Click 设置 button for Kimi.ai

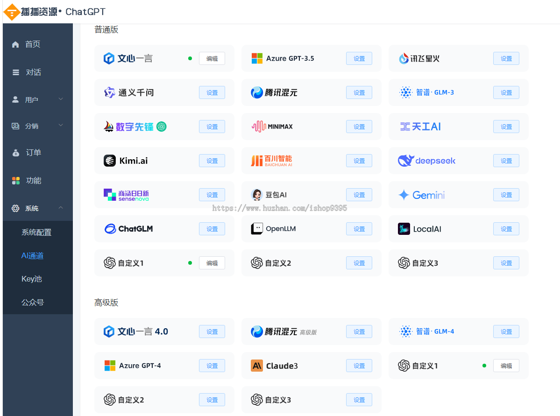coord(212,161)
